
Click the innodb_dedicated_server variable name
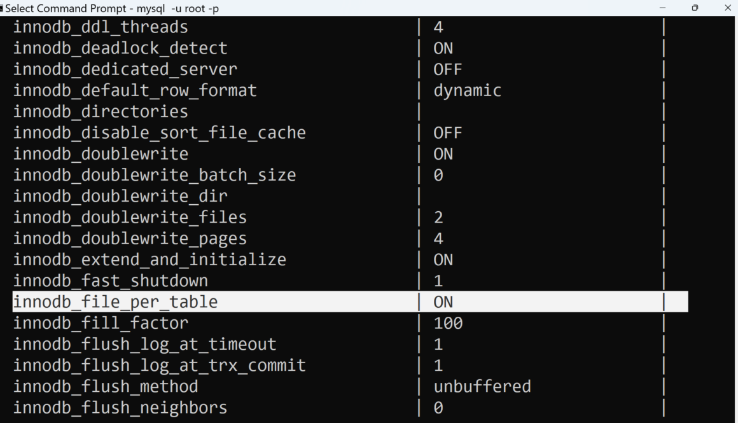click(125, 69)
